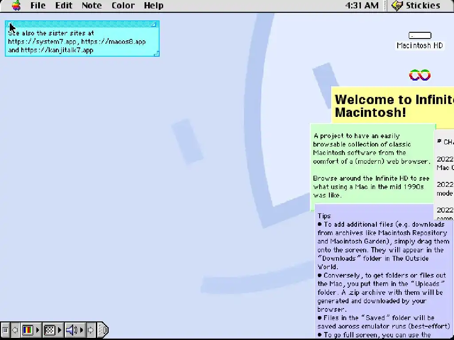Open the sound volume module's popup arrow
This screenshot has width=454, height=340.
click(x=82, y=330)
